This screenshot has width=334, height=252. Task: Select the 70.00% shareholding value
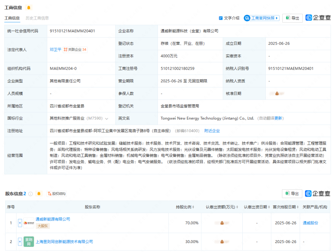click(x=192, y=223)
